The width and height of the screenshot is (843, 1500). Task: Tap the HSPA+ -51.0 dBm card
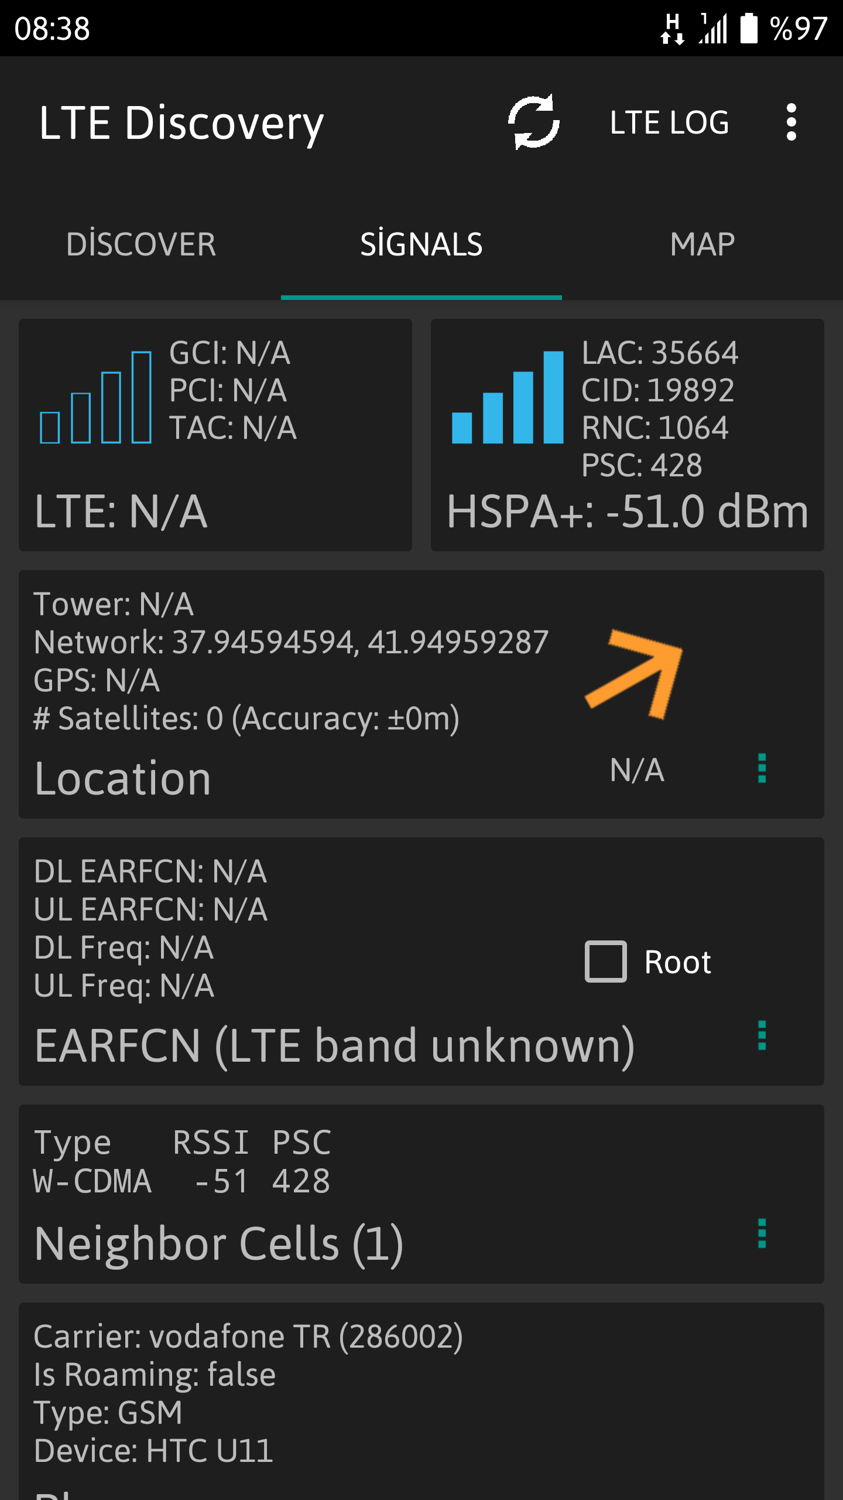coord(628,435)
